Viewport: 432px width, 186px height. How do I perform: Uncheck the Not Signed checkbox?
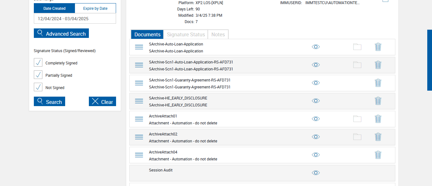[38, 87]
